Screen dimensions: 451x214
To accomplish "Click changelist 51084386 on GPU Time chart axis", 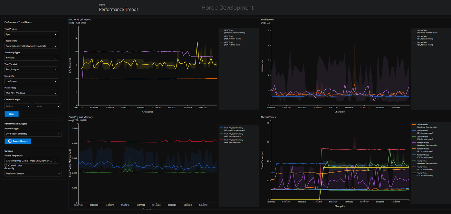I will point(93,108).
